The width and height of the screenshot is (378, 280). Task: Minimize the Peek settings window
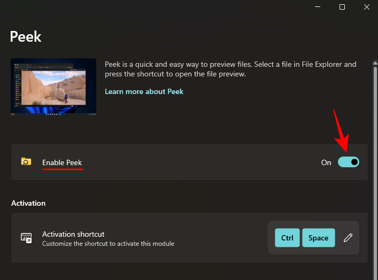(318, 7)
